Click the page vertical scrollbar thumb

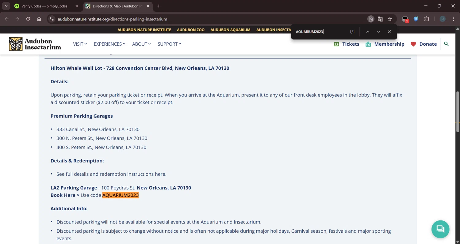click(x=458, y=112)
